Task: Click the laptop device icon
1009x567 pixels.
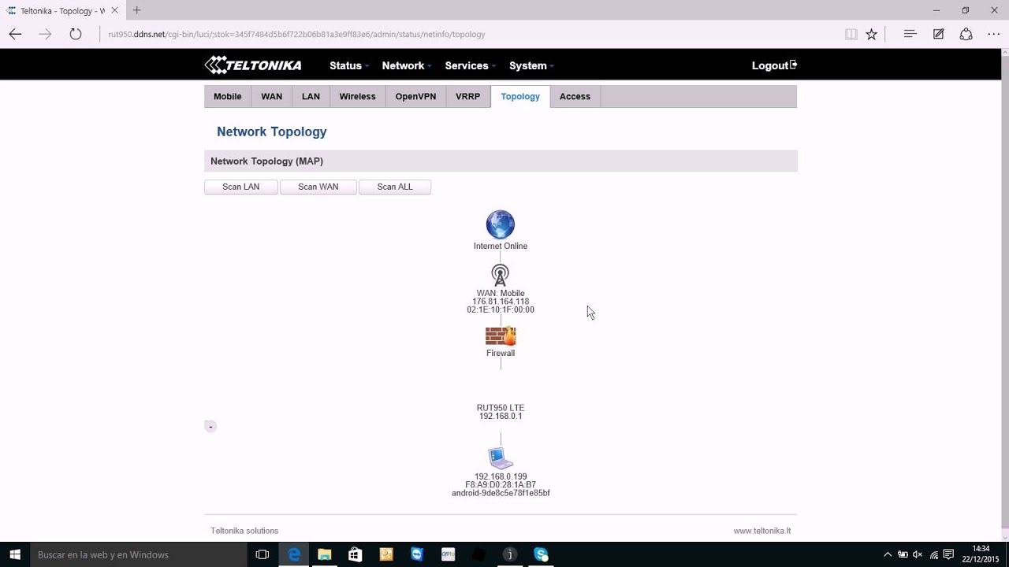Action: (x=500, y=458)
